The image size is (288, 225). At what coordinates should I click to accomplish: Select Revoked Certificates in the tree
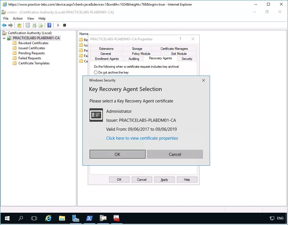pos(33,43)
